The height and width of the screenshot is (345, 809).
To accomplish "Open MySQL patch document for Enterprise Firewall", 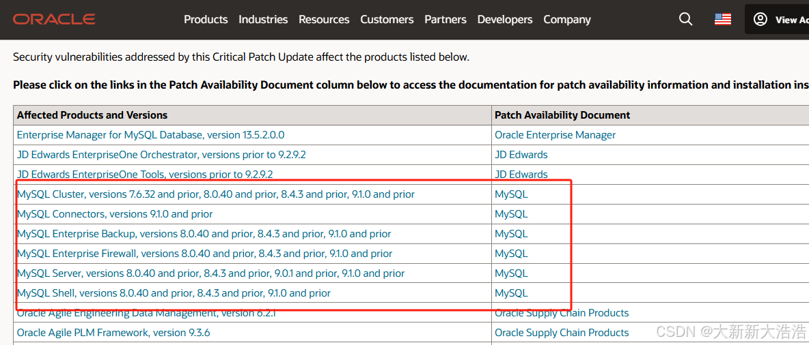I will coord(511,254).
